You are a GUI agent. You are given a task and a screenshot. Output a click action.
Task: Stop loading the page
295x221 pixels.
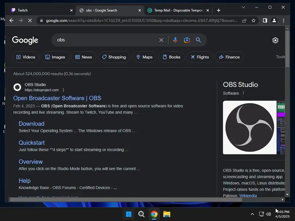click(x=30, y=20)
